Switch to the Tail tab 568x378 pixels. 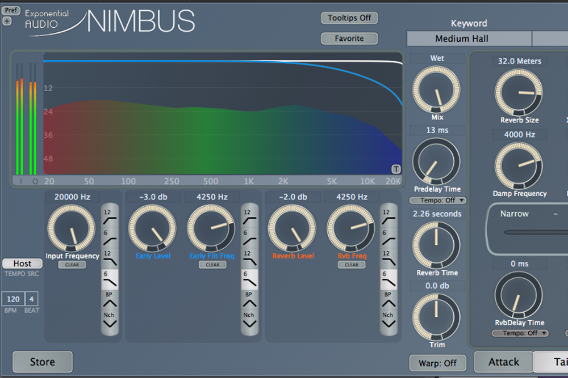click(551, 362)
